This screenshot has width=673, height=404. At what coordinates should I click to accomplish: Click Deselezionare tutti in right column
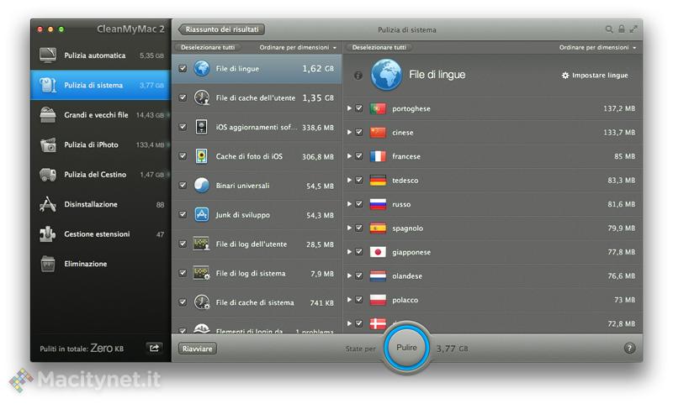point(379,47)
